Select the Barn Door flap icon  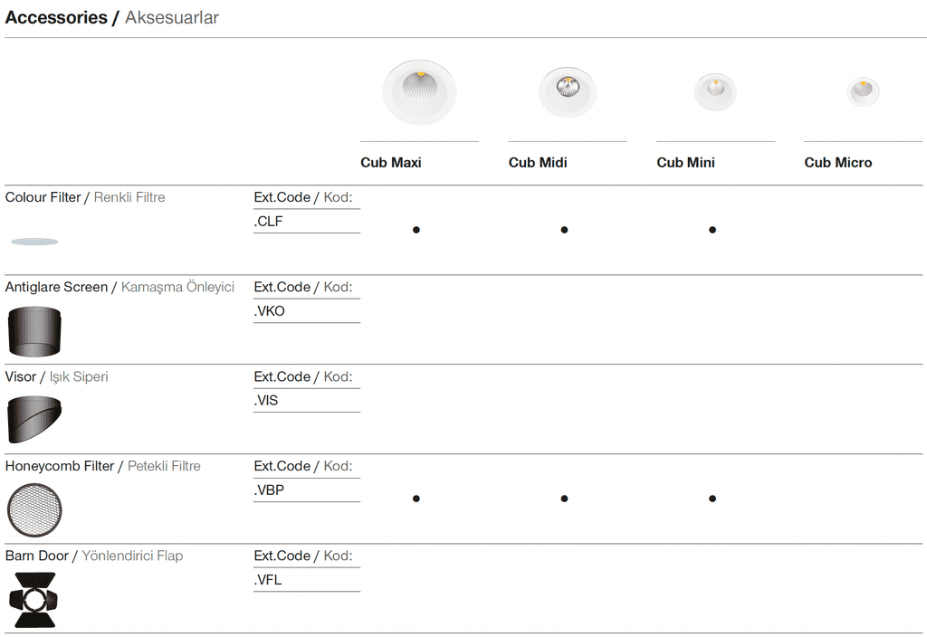pos(33,600)
